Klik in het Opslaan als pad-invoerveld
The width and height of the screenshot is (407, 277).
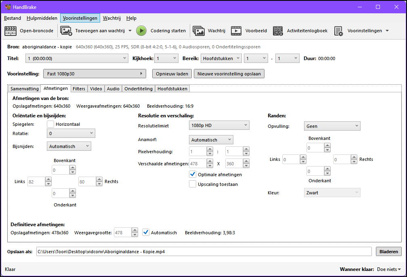[202, 251]
